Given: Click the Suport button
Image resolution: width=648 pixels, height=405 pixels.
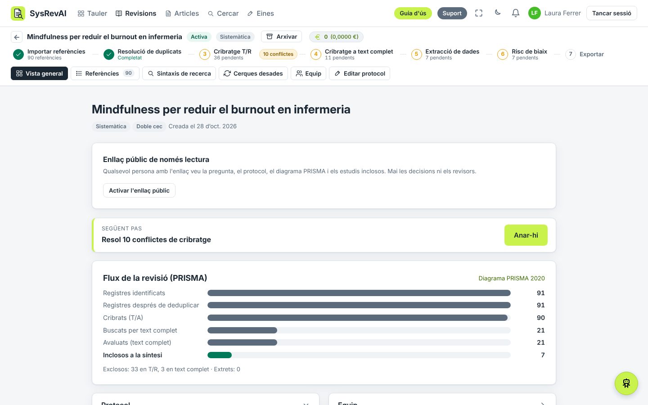Looking at the screenshot, I should click(452, 13).
